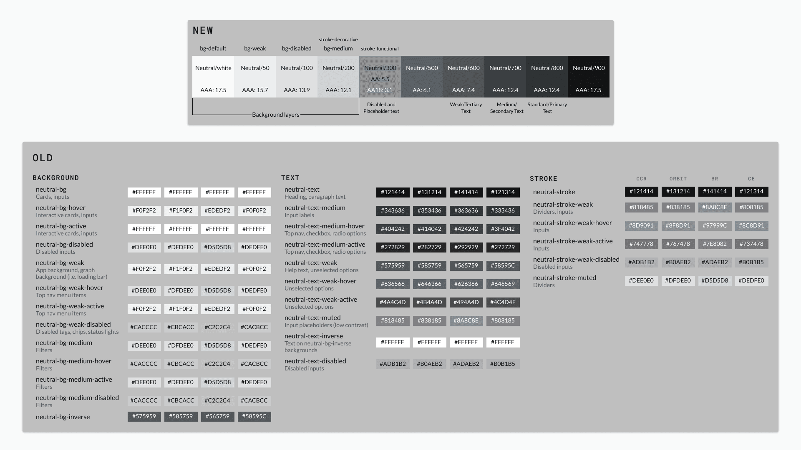
Task: Pick the Neutral/600 color swatch
Action: tap(463, 77)
